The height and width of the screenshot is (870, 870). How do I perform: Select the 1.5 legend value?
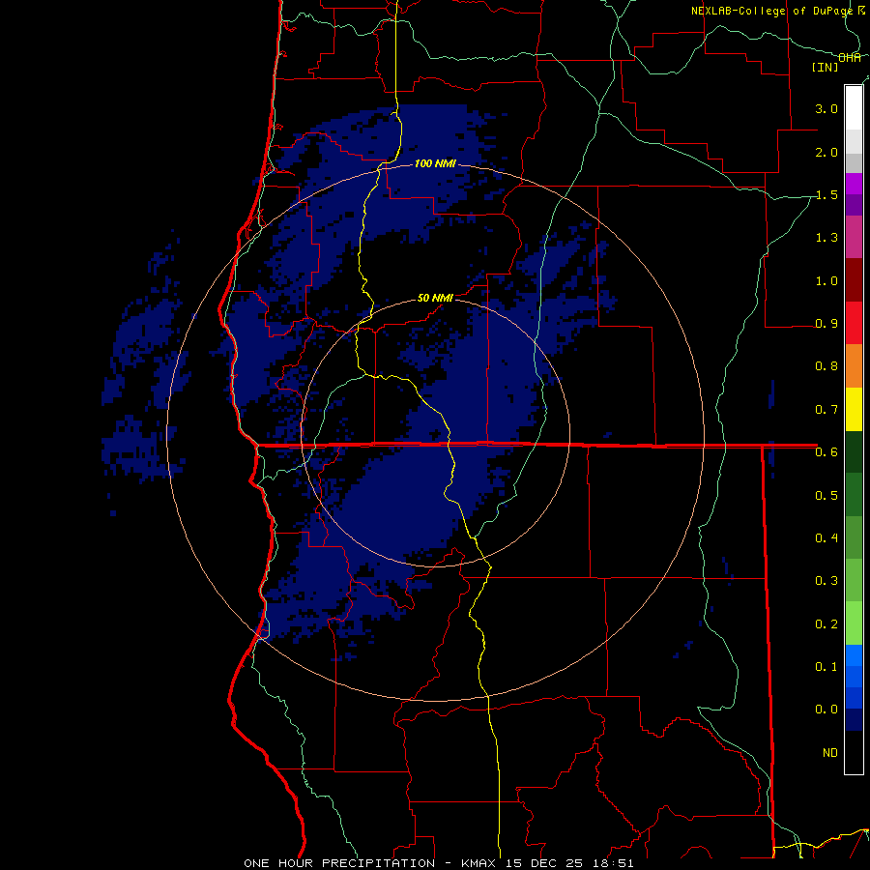(826, 194)
